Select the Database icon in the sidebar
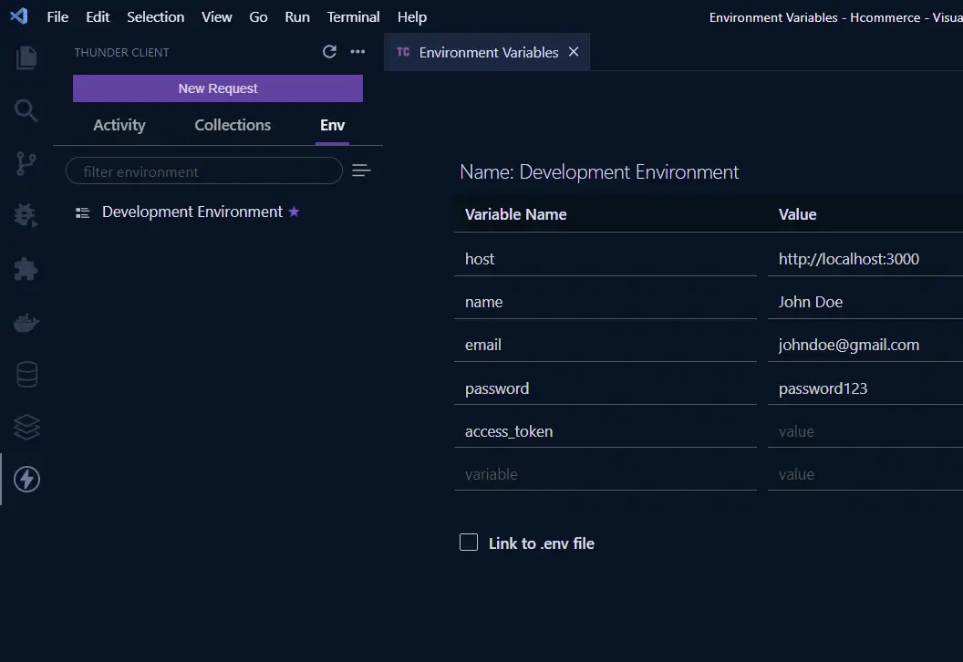Image resolution: width=963 pixels, height=662 pixels. pyautogui.click(x=26, y=374)
